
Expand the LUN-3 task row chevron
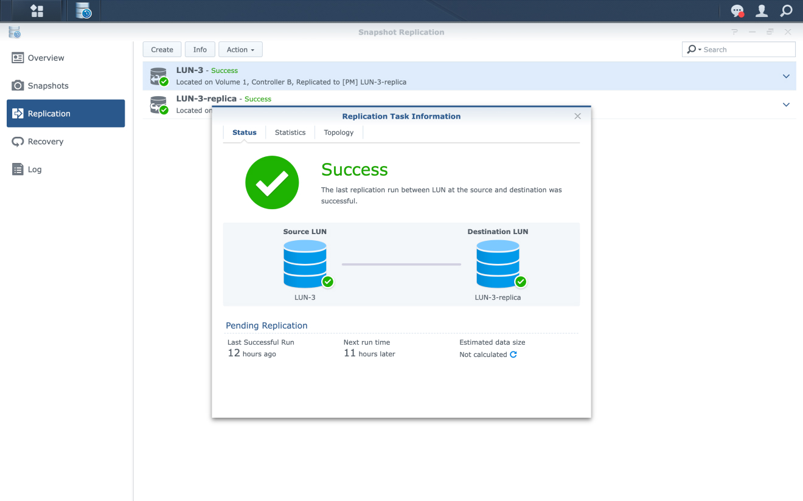(786, 77)
